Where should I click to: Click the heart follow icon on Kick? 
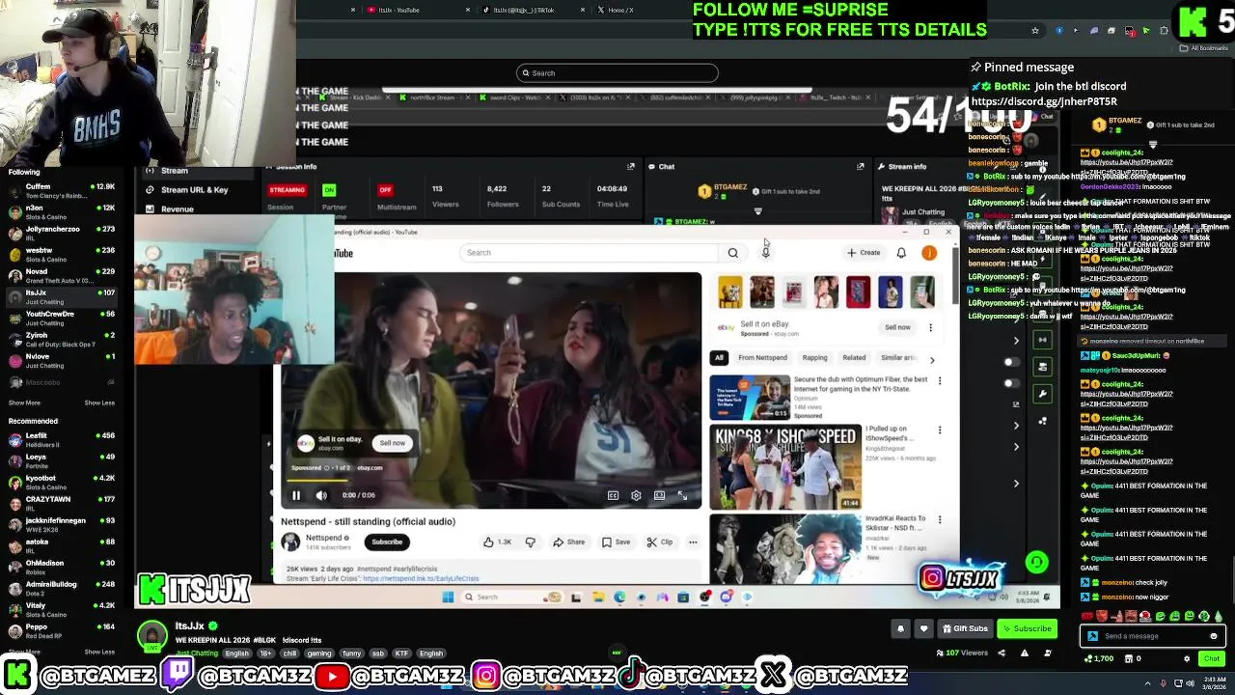point(923,628)
